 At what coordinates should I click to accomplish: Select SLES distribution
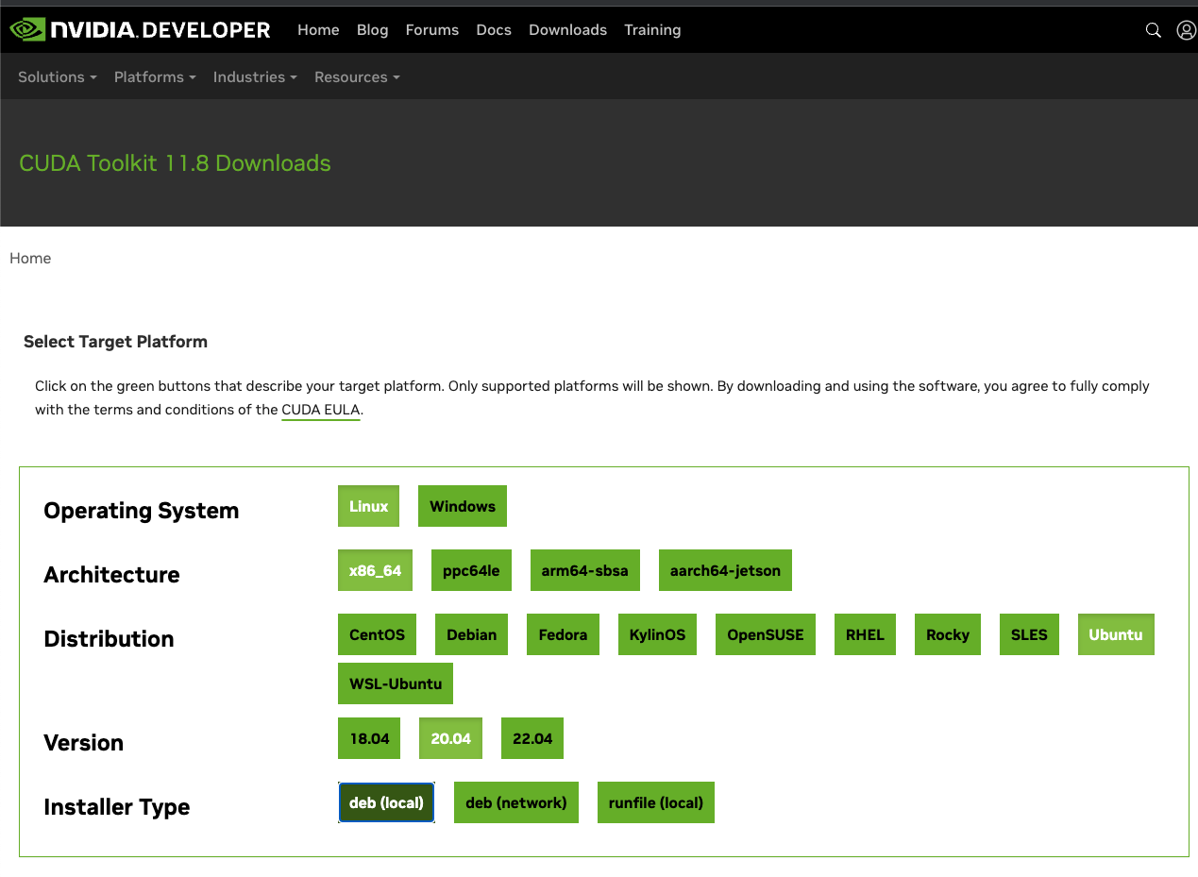tap(1029, 634)
